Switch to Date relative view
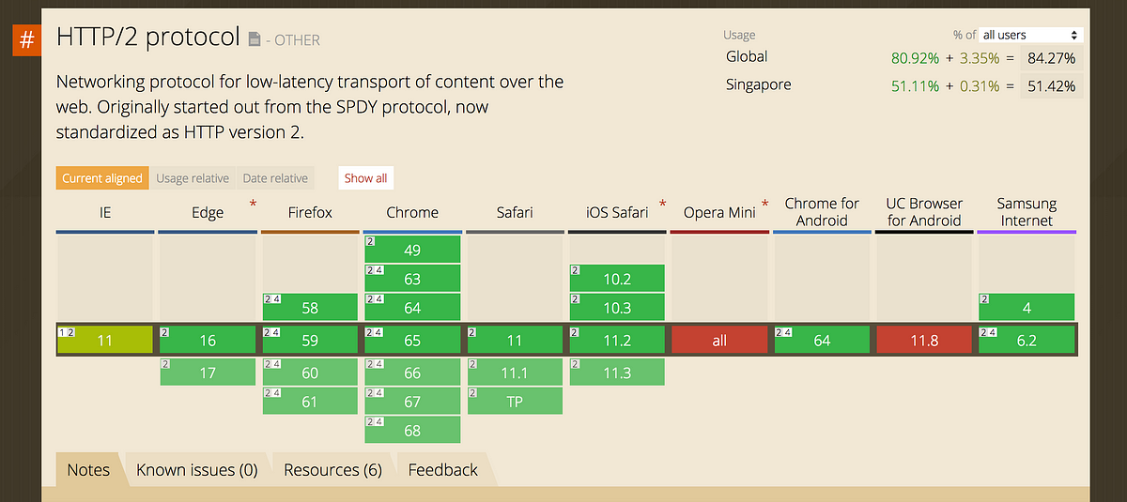Image resolution: width=1127 pixels, height=502 pixels. point(275,178)
